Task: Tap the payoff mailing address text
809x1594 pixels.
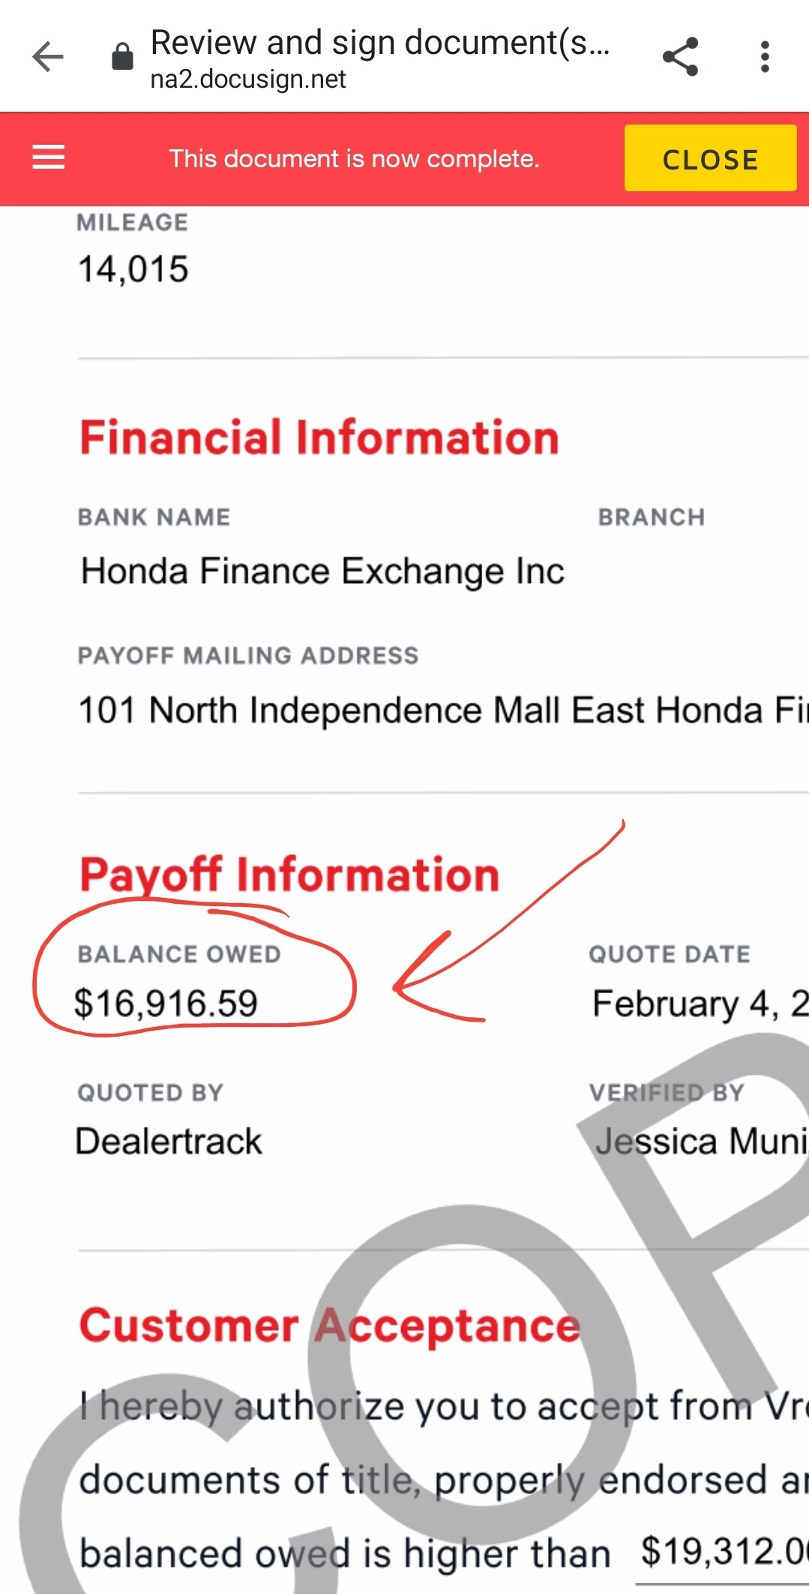Action: pyautogui.click(x=442, y=710)
